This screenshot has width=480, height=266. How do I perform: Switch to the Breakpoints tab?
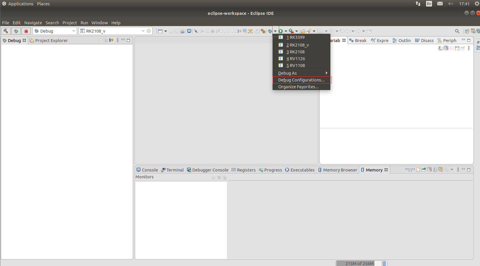tap(358, 41)
